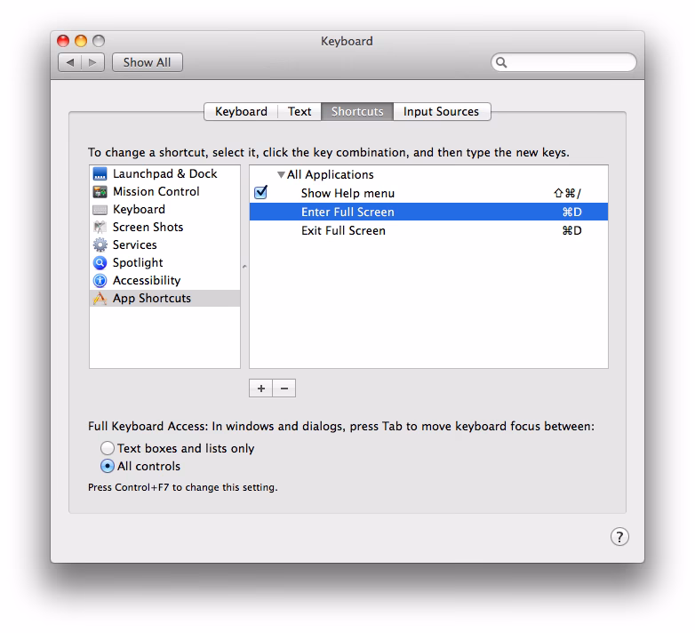Viewport: 695px width, 633px height.
Task: Select the Mission Control category
Action: pos(165,191)
